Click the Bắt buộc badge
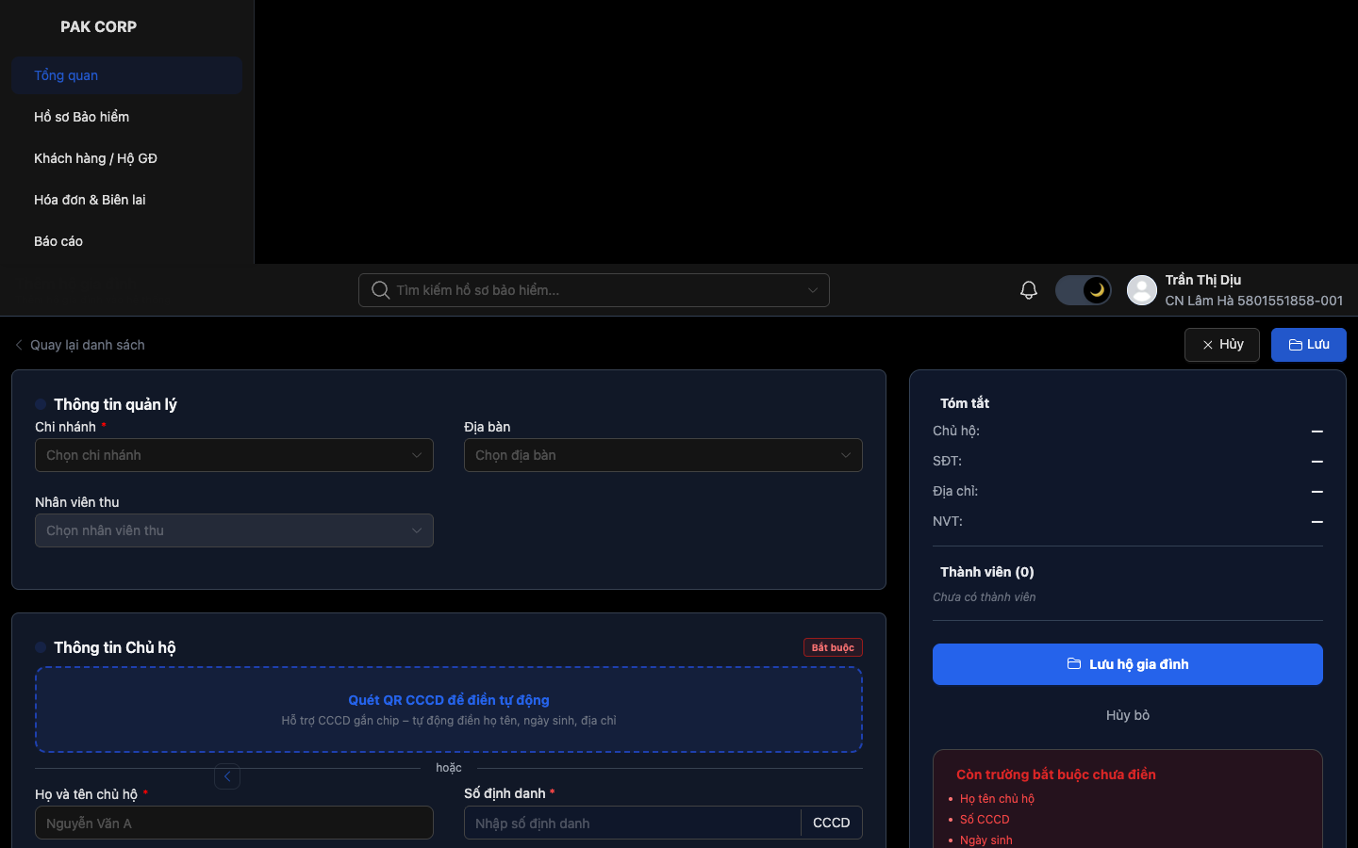 tap(833, 647)
